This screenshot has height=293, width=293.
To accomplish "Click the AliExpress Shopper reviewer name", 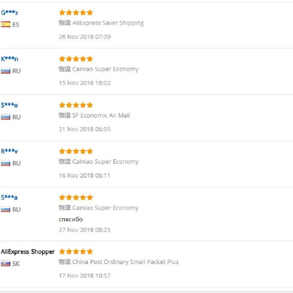I will coord(28,252).
